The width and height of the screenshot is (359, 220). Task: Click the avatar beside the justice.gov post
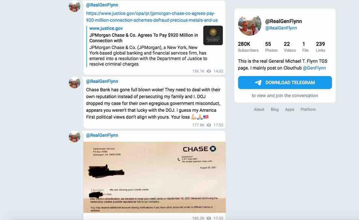[x=75, y=6]
